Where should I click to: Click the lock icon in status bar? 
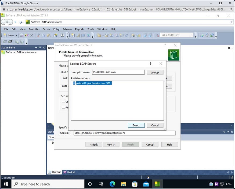click(232, 177)
